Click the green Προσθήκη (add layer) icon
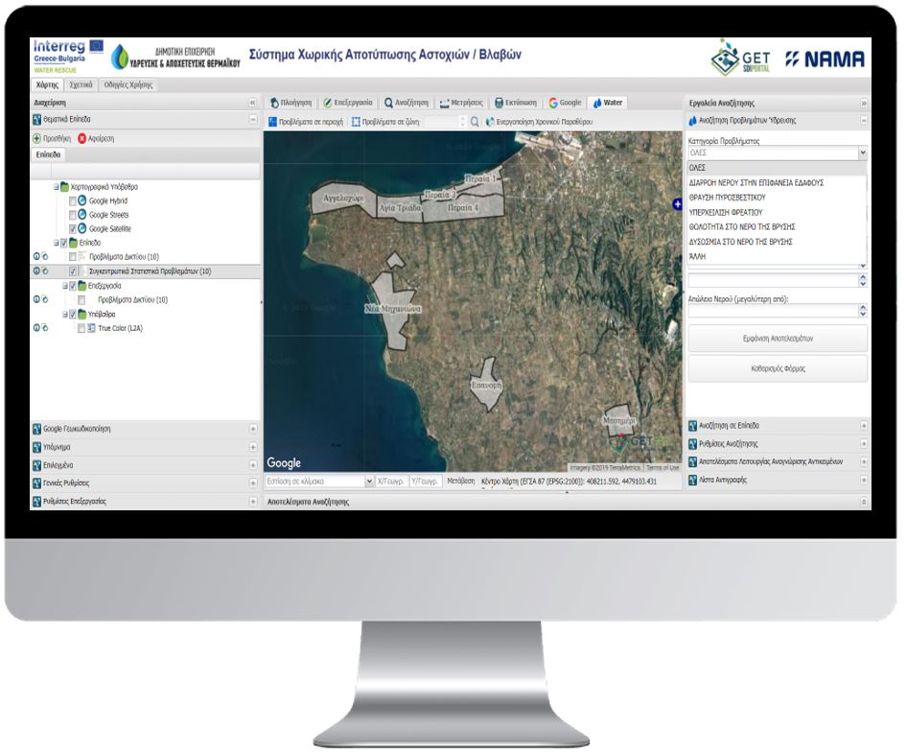This screenshot has height=753, width=907. (36, 138)
